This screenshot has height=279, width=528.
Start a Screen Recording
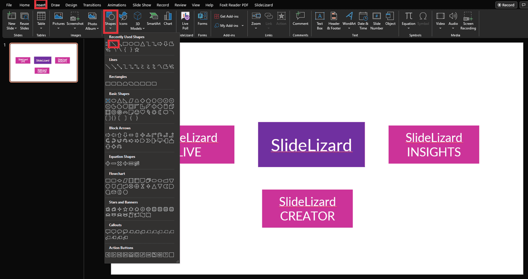tap(468, 17)
